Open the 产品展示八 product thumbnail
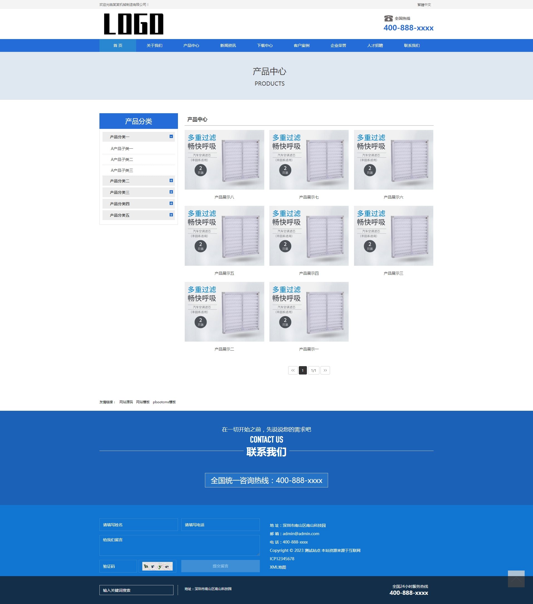The height and width of the screenshot is (604, 533). (224, 160)
